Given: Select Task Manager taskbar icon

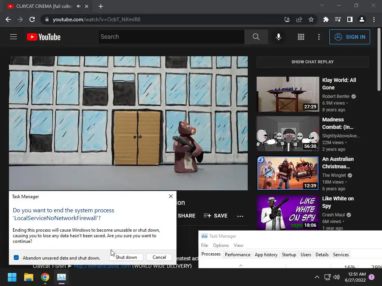Looking at the screenshot, I should [x=62, y=277].
